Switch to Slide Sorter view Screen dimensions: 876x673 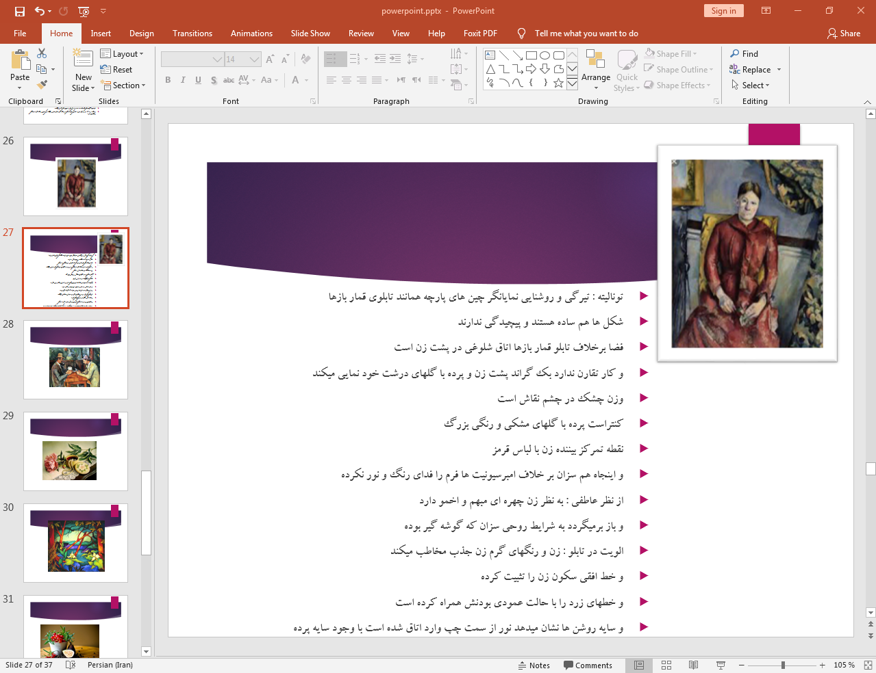click(666, 665)
